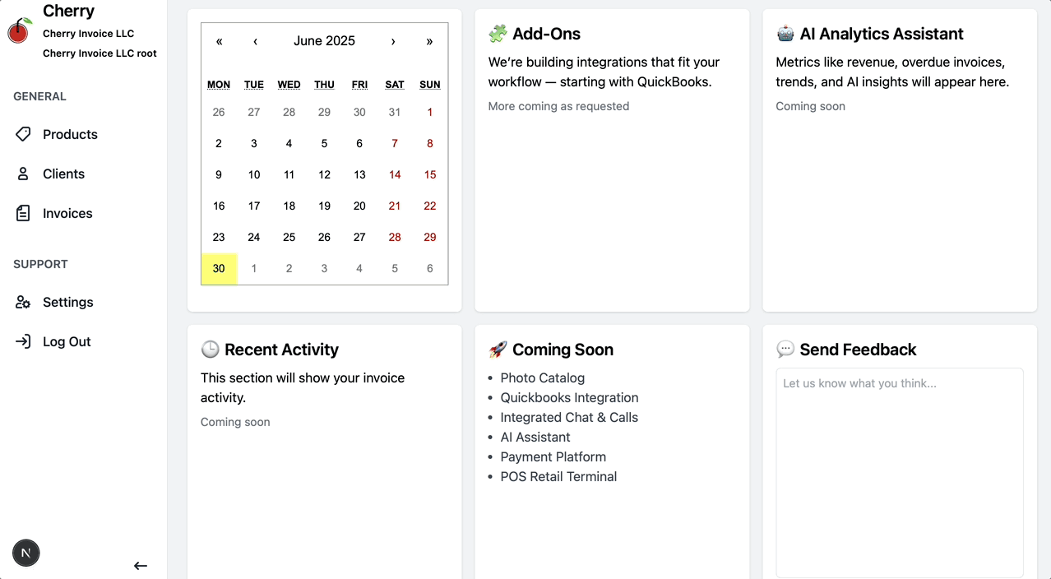This screenshot has width=1051, height=579.
Task: Click the Coming Soon rocket emoji
Action: pos(498,350)
